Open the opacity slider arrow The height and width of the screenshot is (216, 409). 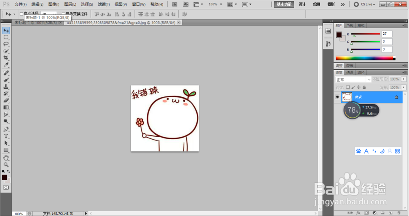click(404, 79)
